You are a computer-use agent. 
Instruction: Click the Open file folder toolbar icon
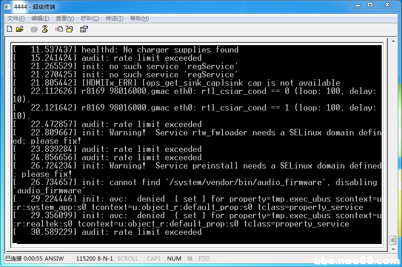20,29
